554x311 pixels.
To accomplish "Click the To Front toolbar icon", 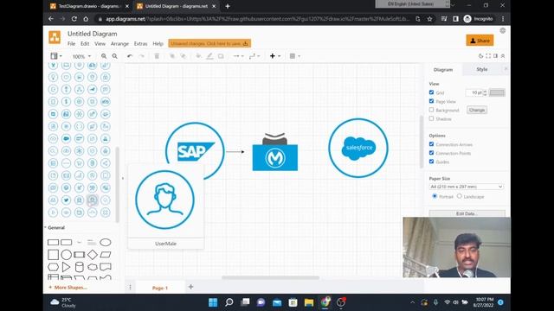I will tap(172, 56).
